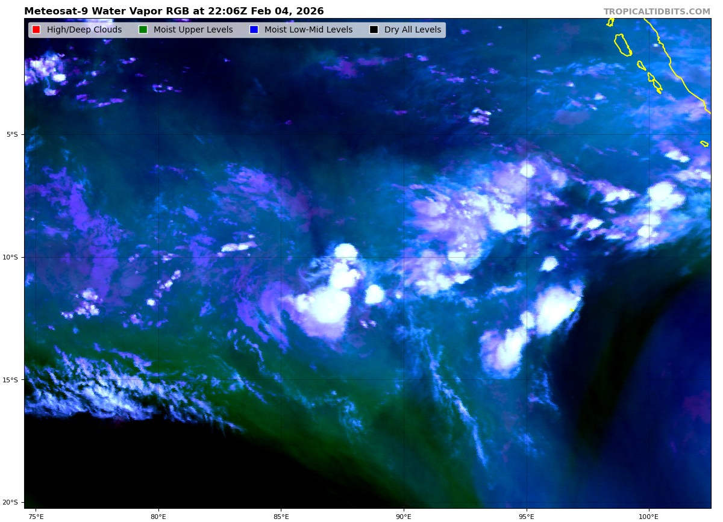Click the red High/Deep Clouds legend swatch
The height and width of the screenshot is (522, 723).
pyautogui.click(x=36, y=30)
